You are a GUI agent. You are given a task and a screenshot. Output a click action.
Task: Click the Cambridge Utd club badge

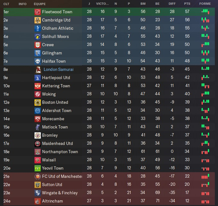coord(37,20)
